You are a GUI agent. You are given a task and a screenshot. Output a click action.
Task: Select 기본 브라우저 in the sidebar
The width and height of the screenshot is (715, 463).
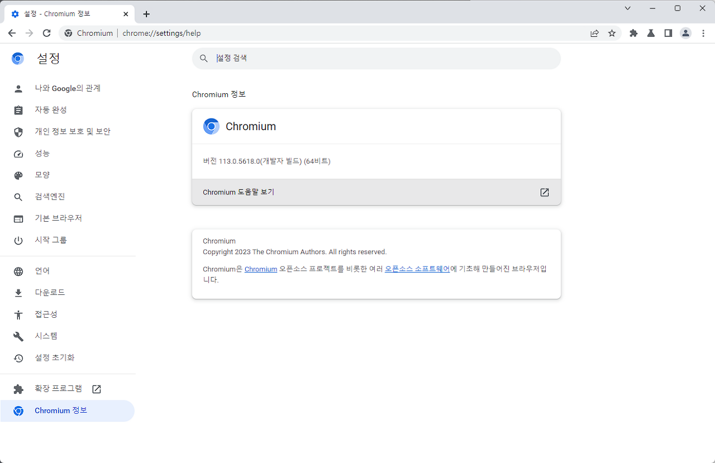68,218
